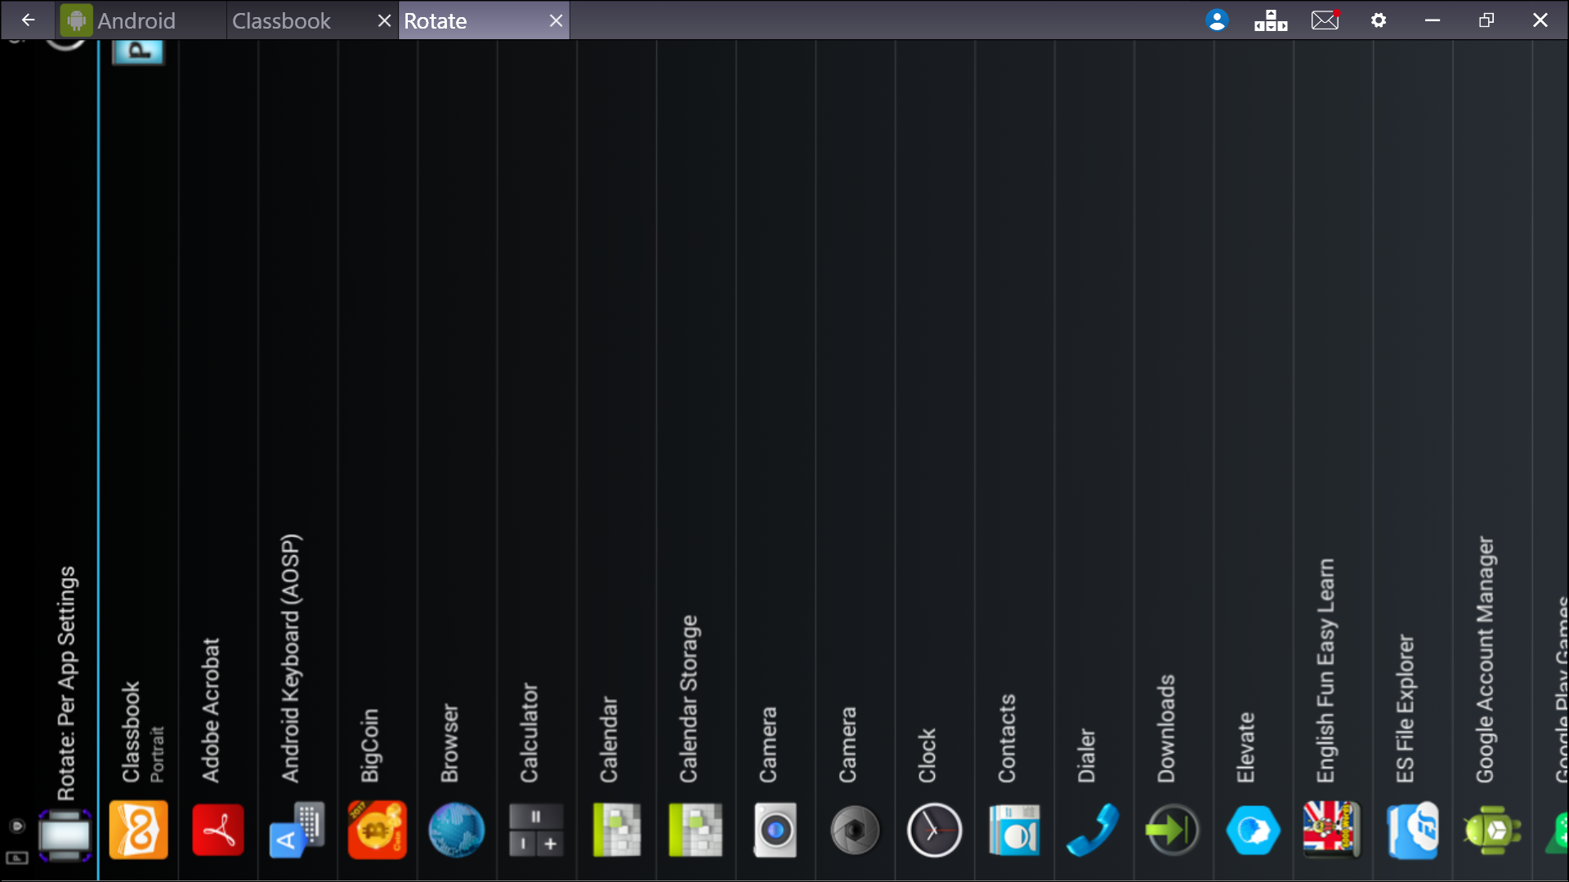1569x882 pixels.
Task: Click the back arrow button
Action: (28, 20)
